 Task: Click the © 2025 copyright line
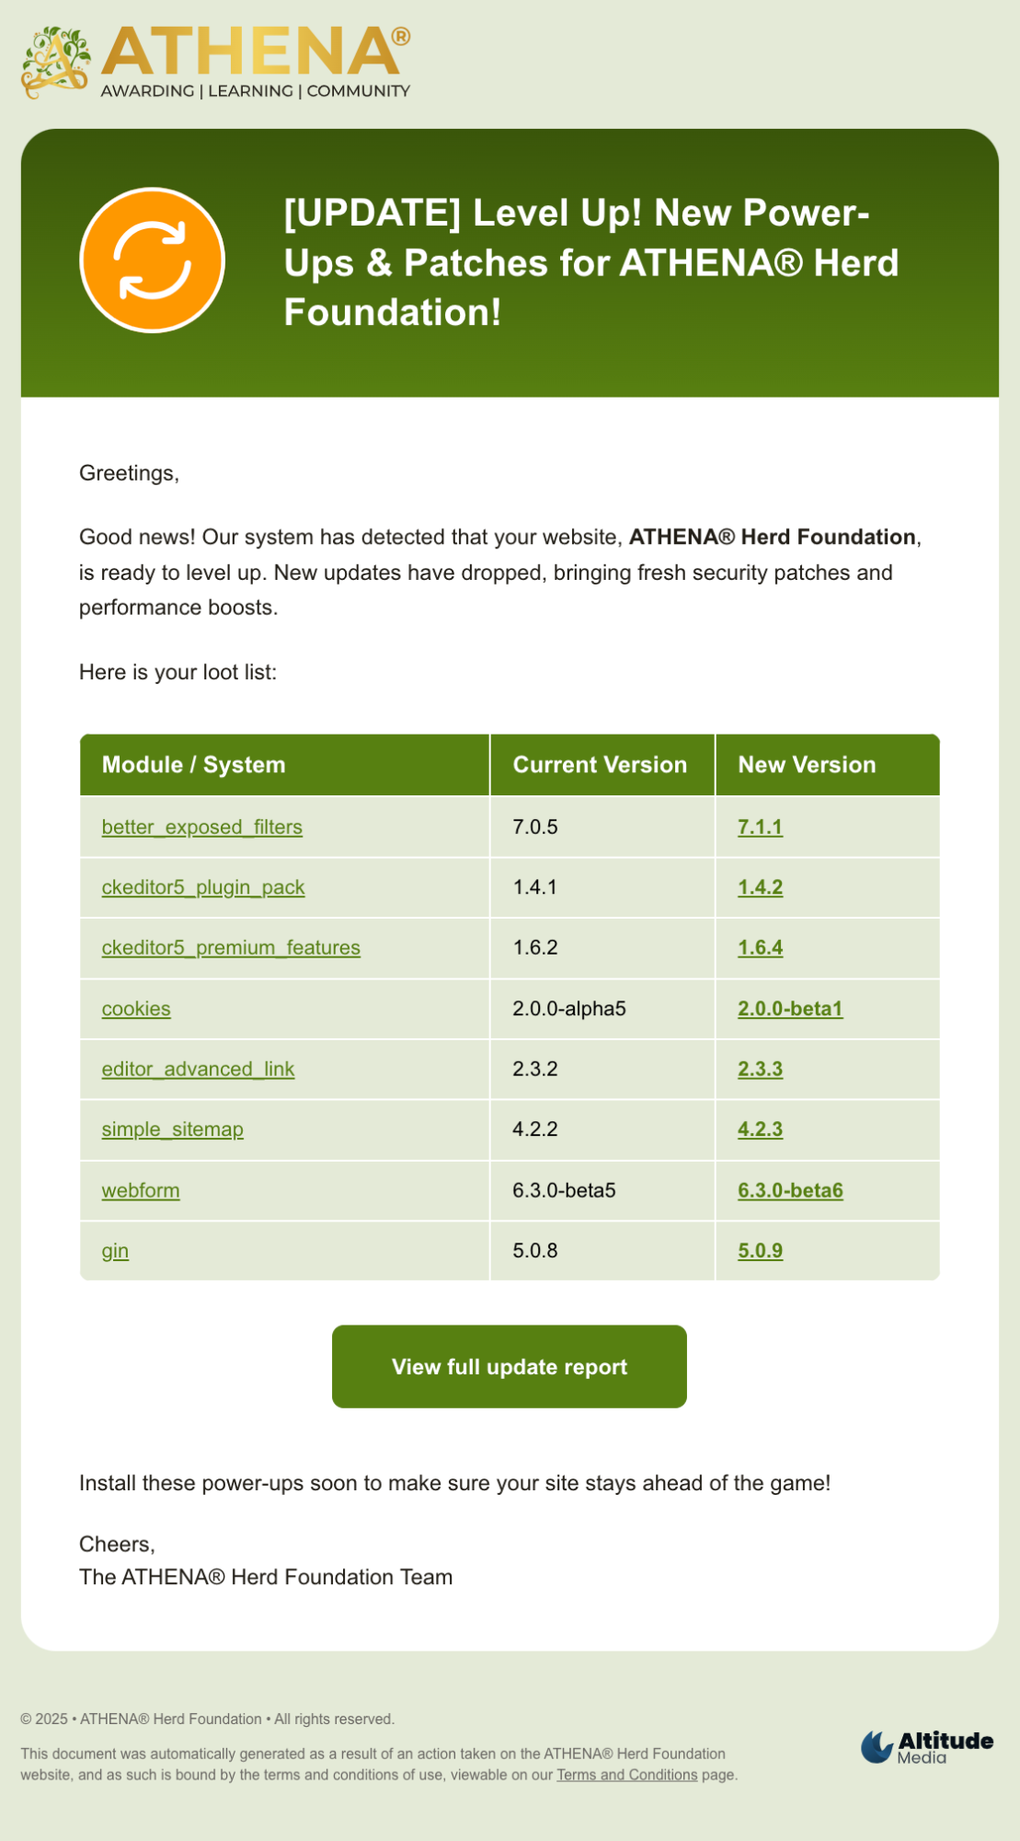pyautogui.click(x=208, y=1719)
